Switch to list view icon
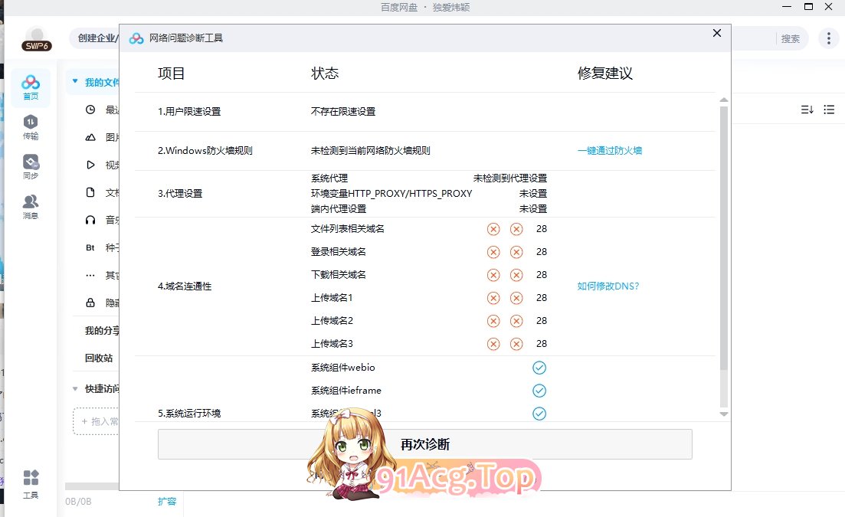The width and height of the screenshot is (845, 517). pyautogui.click(x=829, y=110)
